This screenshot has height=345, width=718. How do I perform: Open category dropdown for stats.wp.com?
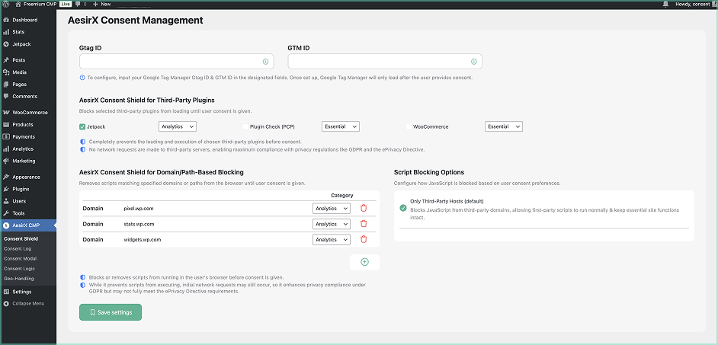[332, 224]
